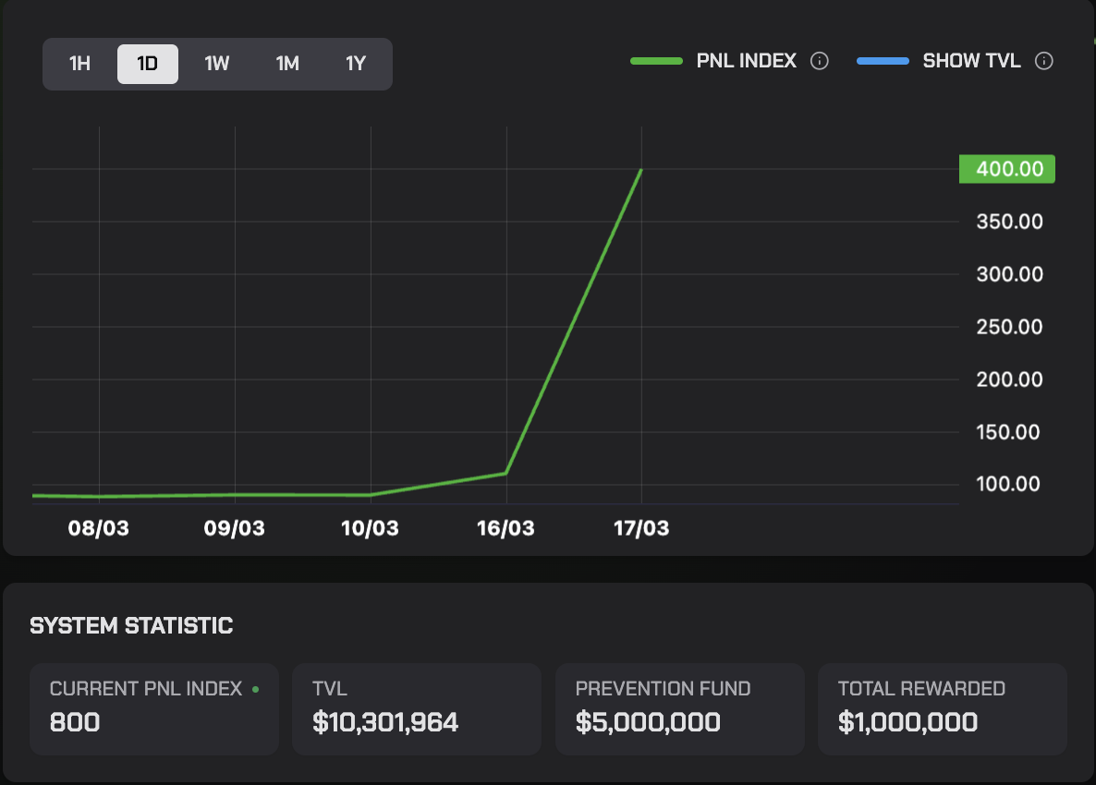Screen dimensions: 1096x785
Task: Click the SHOW TVL info icon
Action: tap(1043, 60)
